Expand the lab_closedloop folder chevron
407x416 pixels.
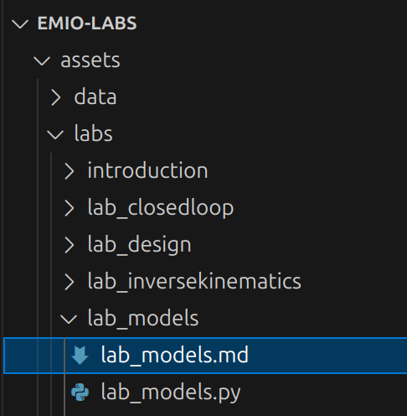[70, 208]
